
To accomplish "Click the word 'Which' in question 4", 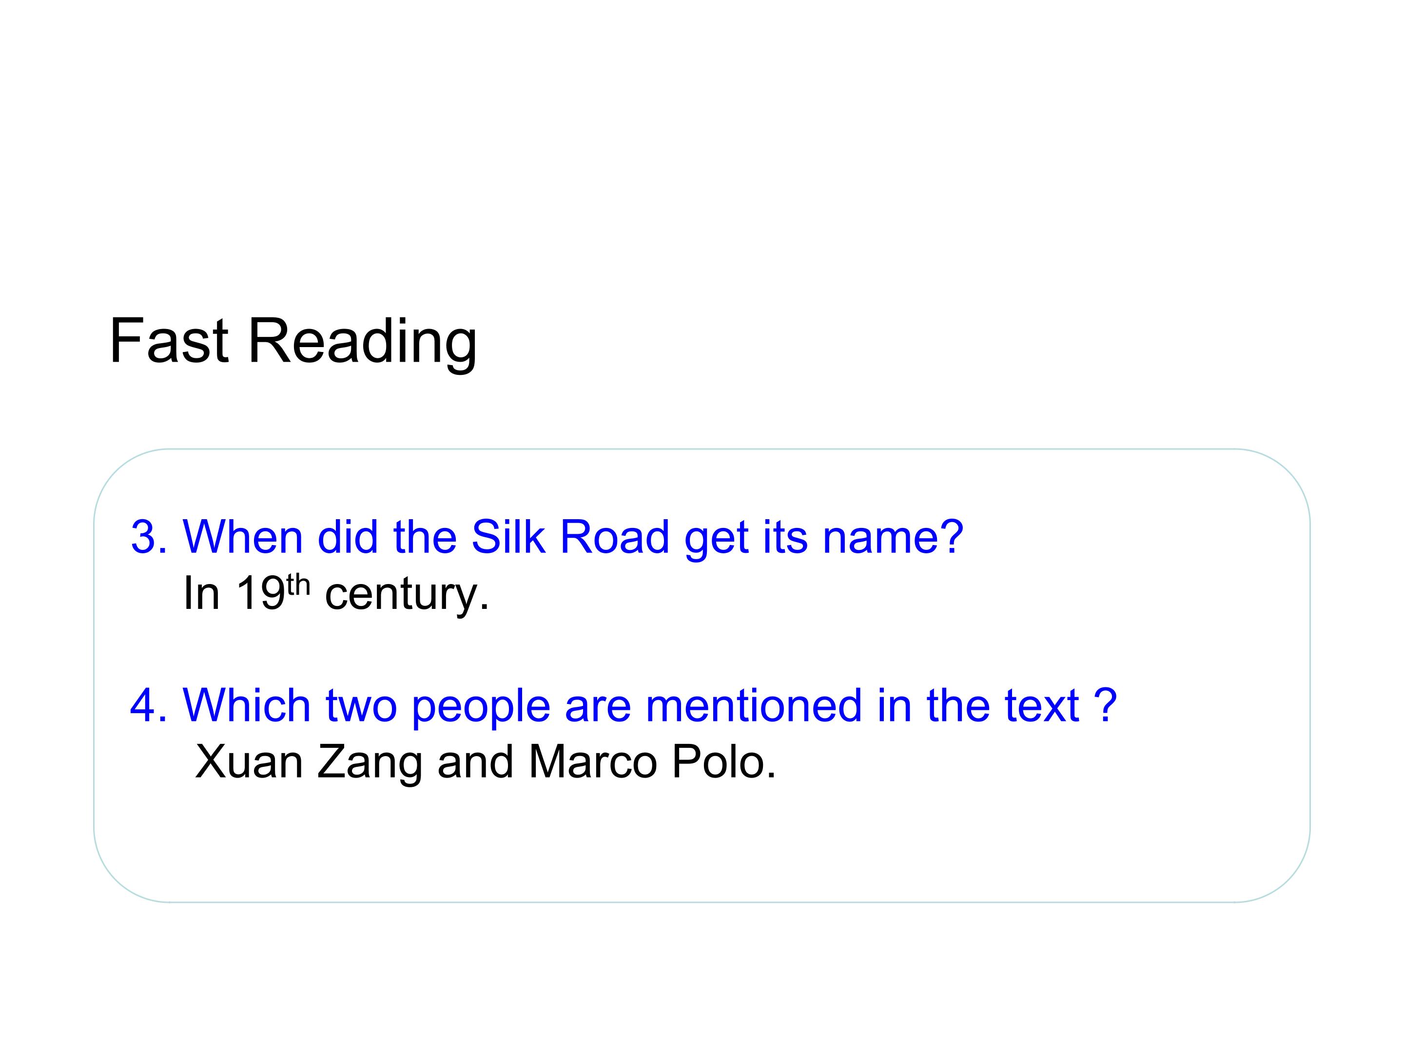I will [246, 706].
